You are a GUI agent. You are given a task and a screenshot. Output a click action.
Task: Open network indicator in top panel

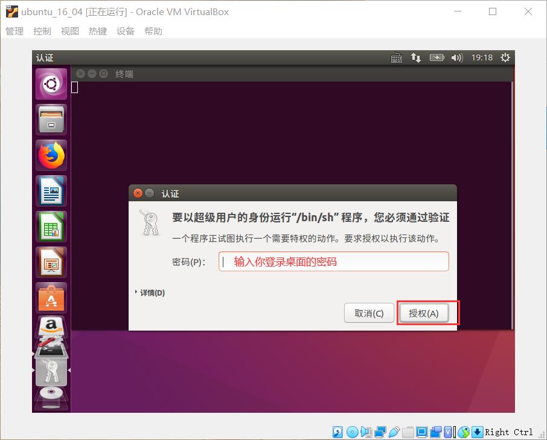pyautogui.click(x=415, y=57)
